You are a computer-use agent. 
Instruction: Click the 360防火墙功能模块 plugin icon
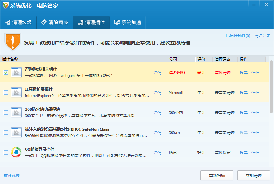(x=16, y=112)
